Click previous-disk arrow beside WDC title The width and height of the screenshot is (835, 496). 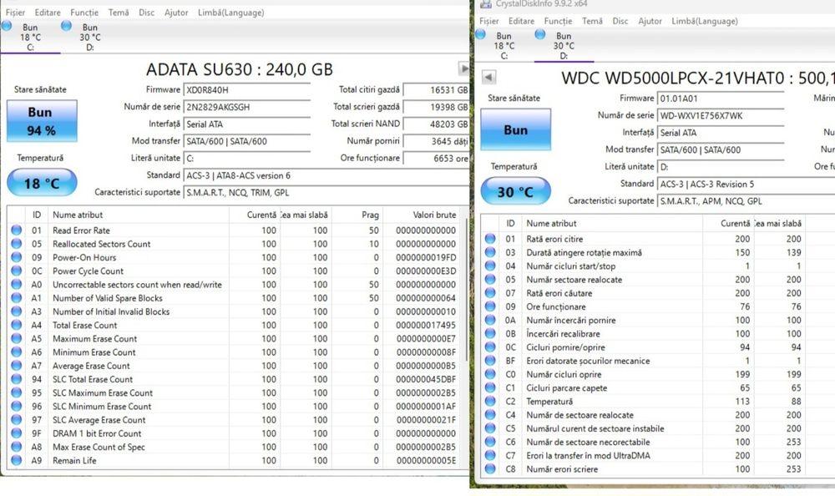pos(488,77)
